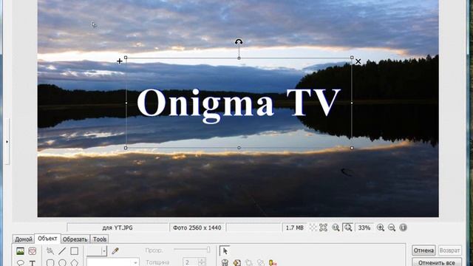Screen dimensions: 473x266
Task: Select the freehand scribble drawing tool
Action: pyautogui.click(x=50, y=250)
